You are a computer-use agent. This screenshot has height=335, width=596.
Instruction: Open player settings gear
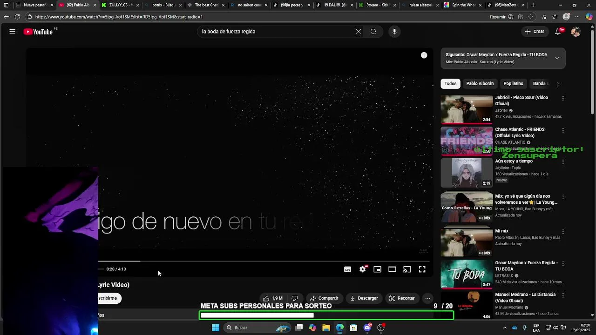tap(363, 269)
